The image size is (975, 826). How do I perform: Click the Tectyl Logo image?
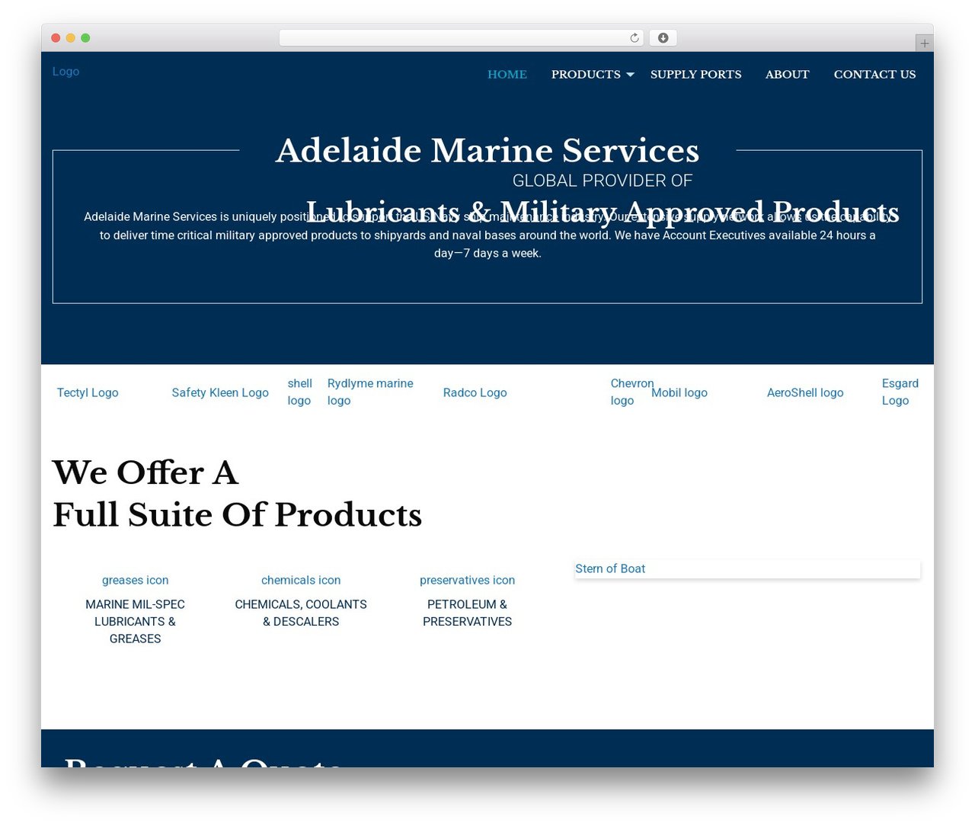tap(88, 392)
